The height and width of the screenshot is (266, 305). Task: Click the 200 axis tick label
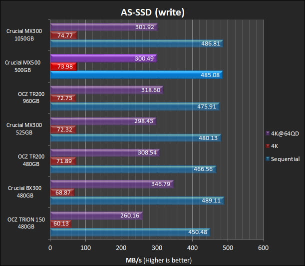coord(121,248)
